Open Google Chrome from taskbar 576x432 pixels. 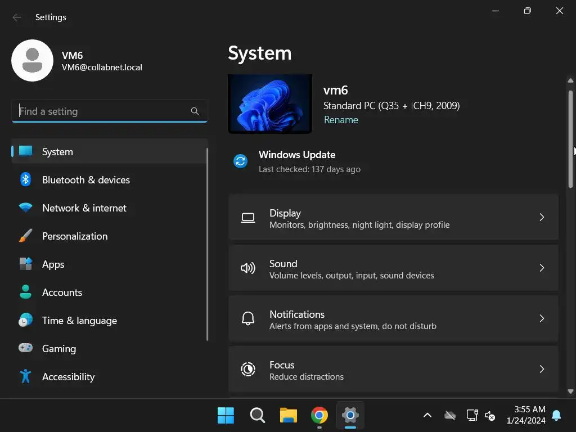[319, 416]
